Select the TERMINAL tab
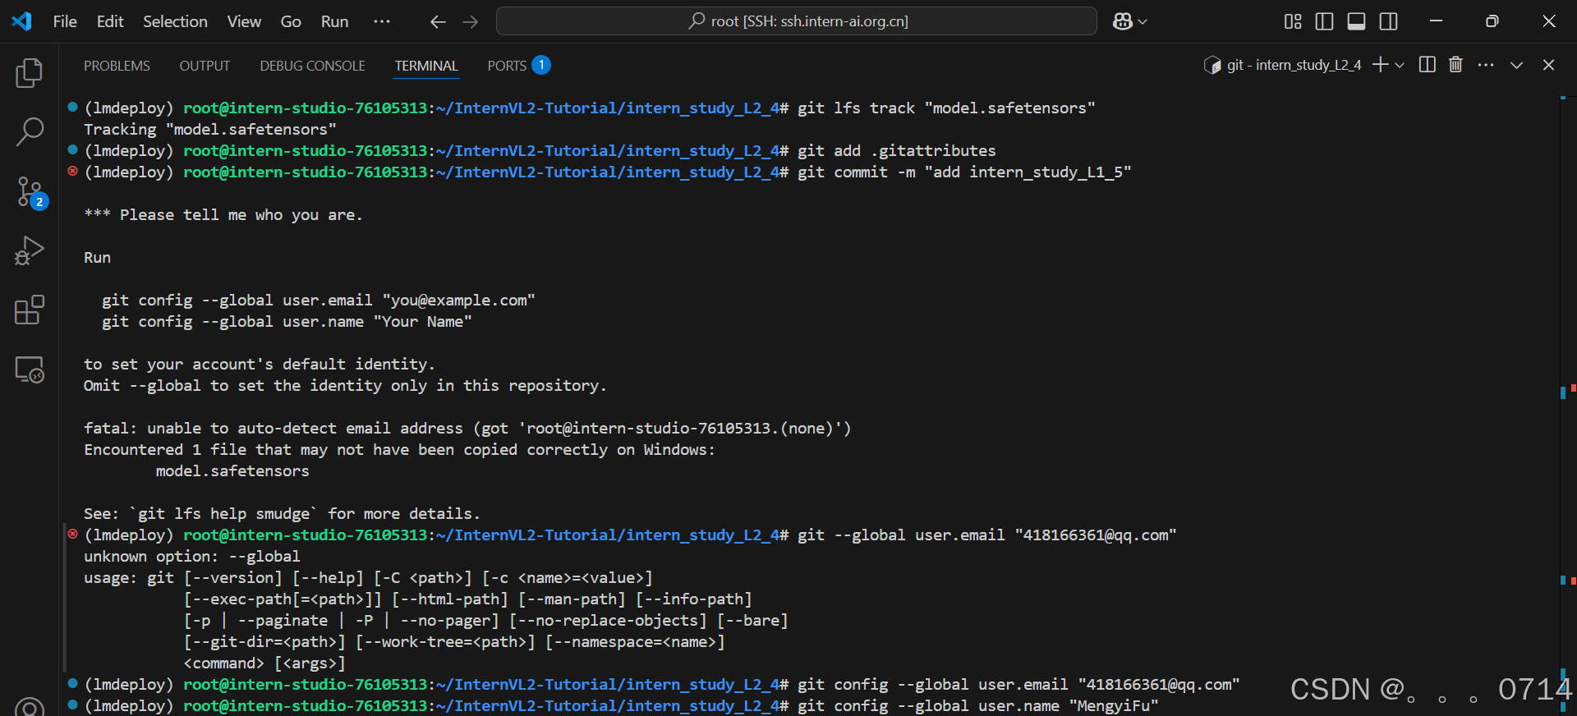Image resolution: width=1577 pixels, height=716 pixels. coord(426,66)
